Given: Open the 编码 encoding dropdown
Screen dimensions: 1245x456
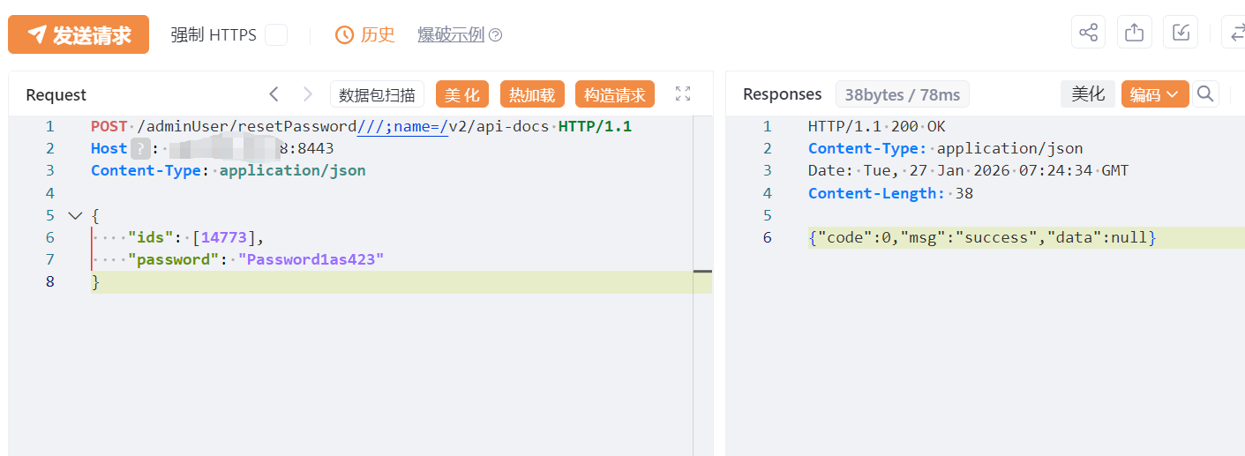Looking at the screenshot, I should tap(1154, 94).
